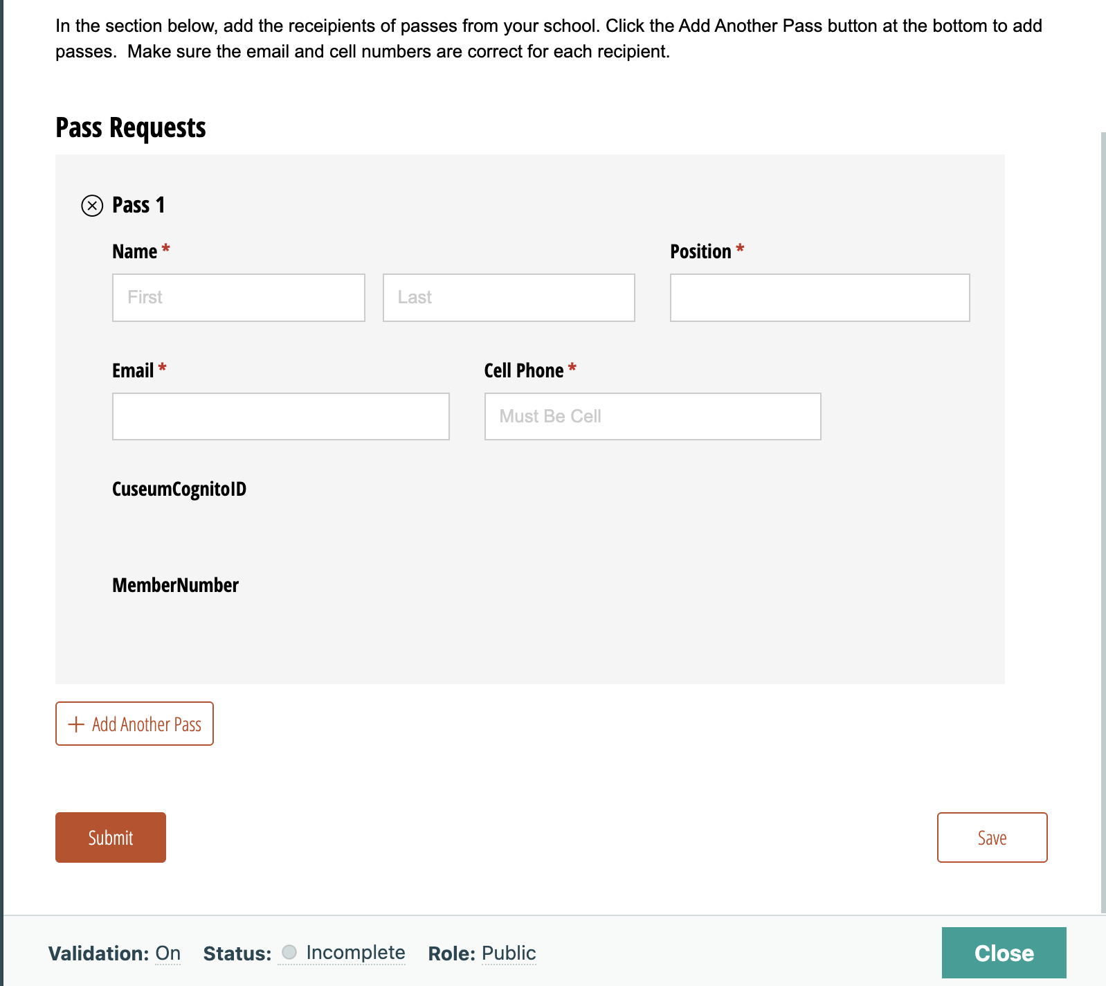The width and height of the screenshot is (1106, 986).
Task: Click the Name field label
Action: pyautogui.click(x=135, y=251)
